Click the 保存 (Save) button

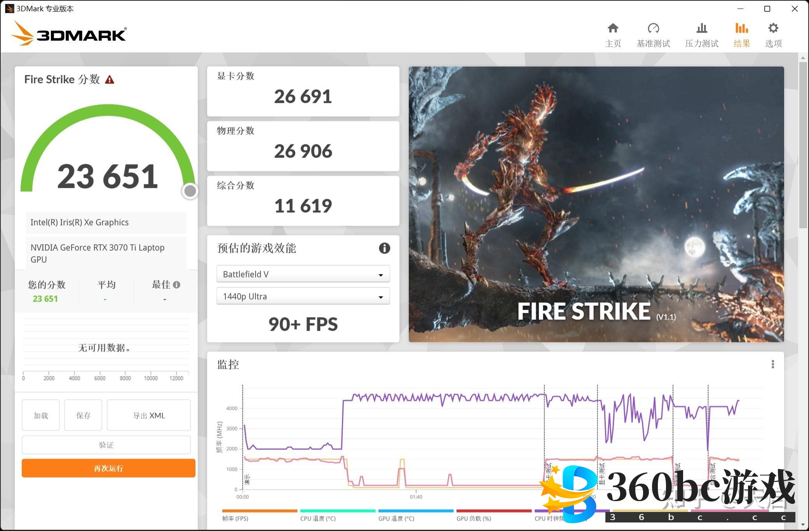coord(83,415)
